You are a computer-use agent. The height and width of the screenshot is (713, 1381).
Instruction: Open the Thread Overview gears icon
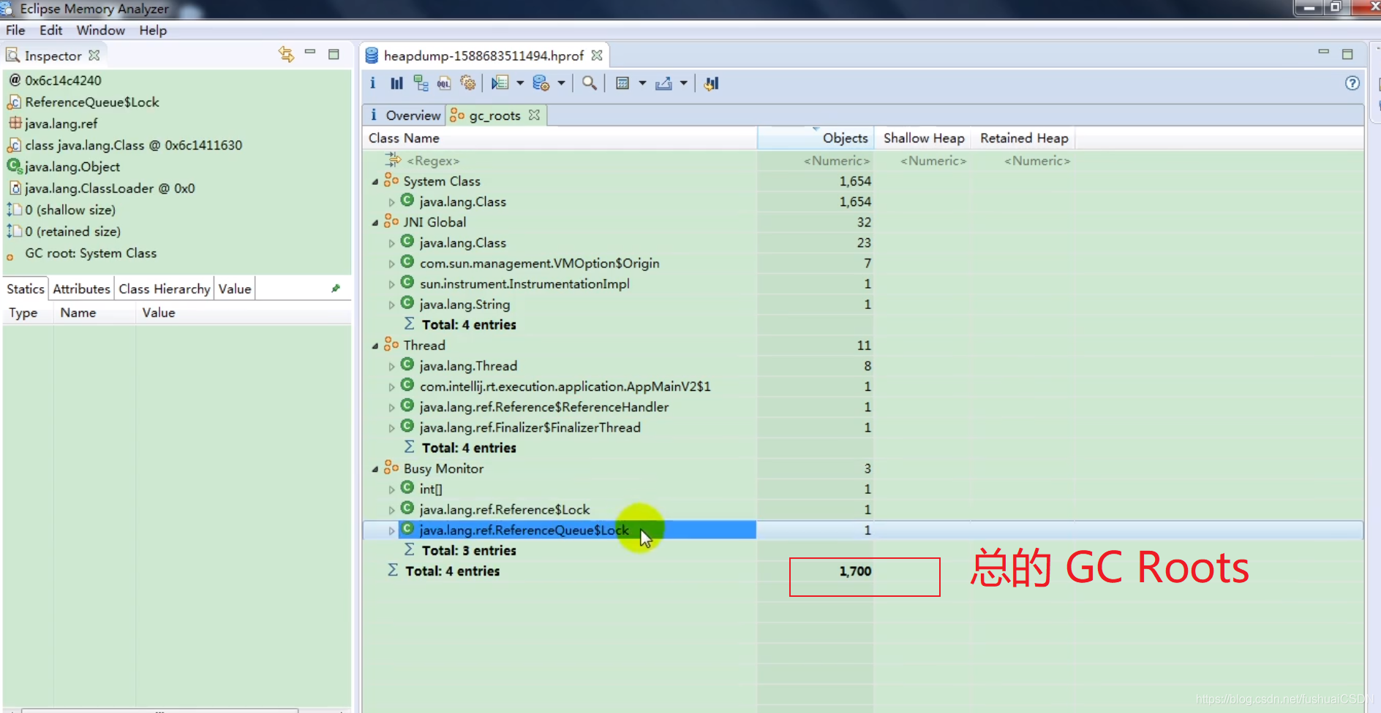pyautogui.click(x=468, y=83)
